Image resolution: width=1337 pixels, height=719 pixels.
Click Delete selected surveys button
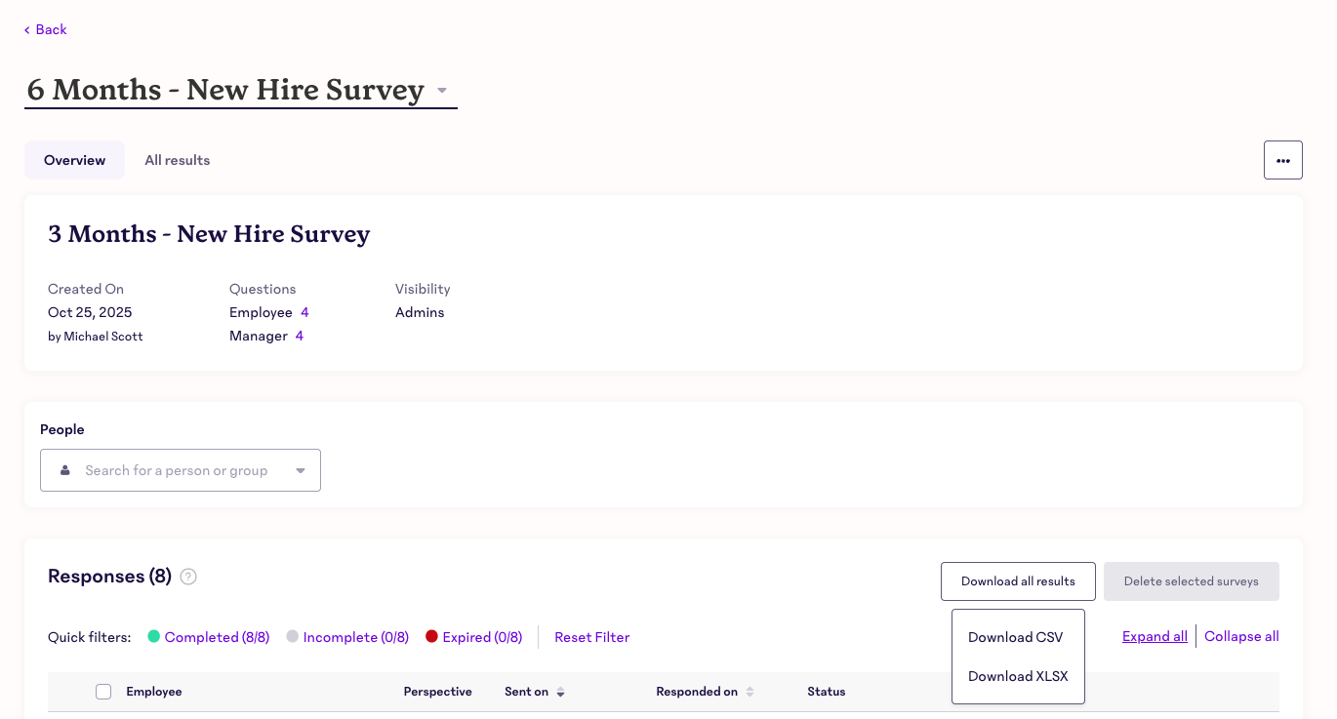1191,581
